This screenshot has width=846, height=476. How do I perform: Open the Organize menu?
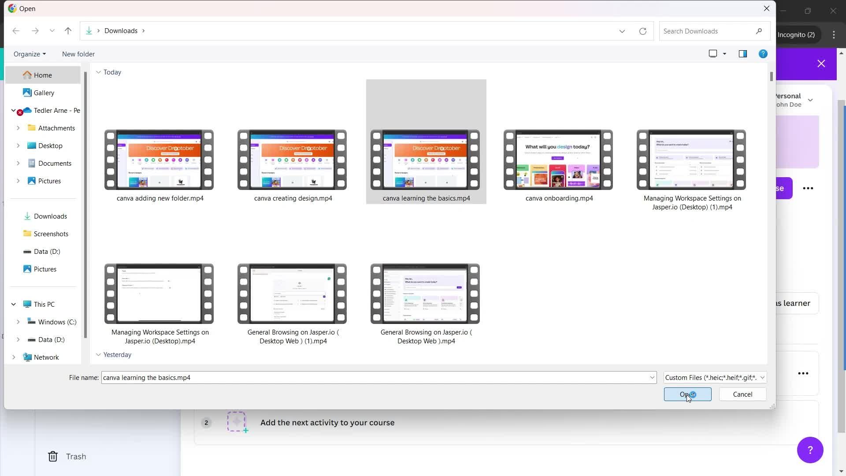(x=30, y=54)
